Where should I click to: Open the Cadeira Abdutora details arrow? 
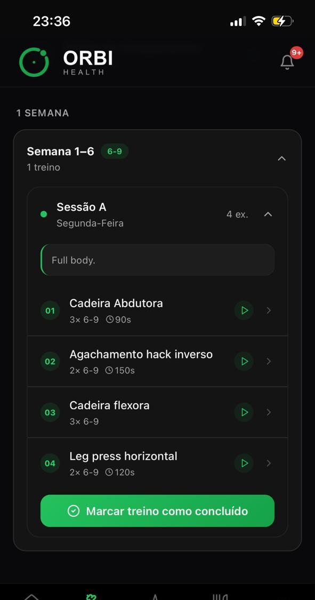269,310
